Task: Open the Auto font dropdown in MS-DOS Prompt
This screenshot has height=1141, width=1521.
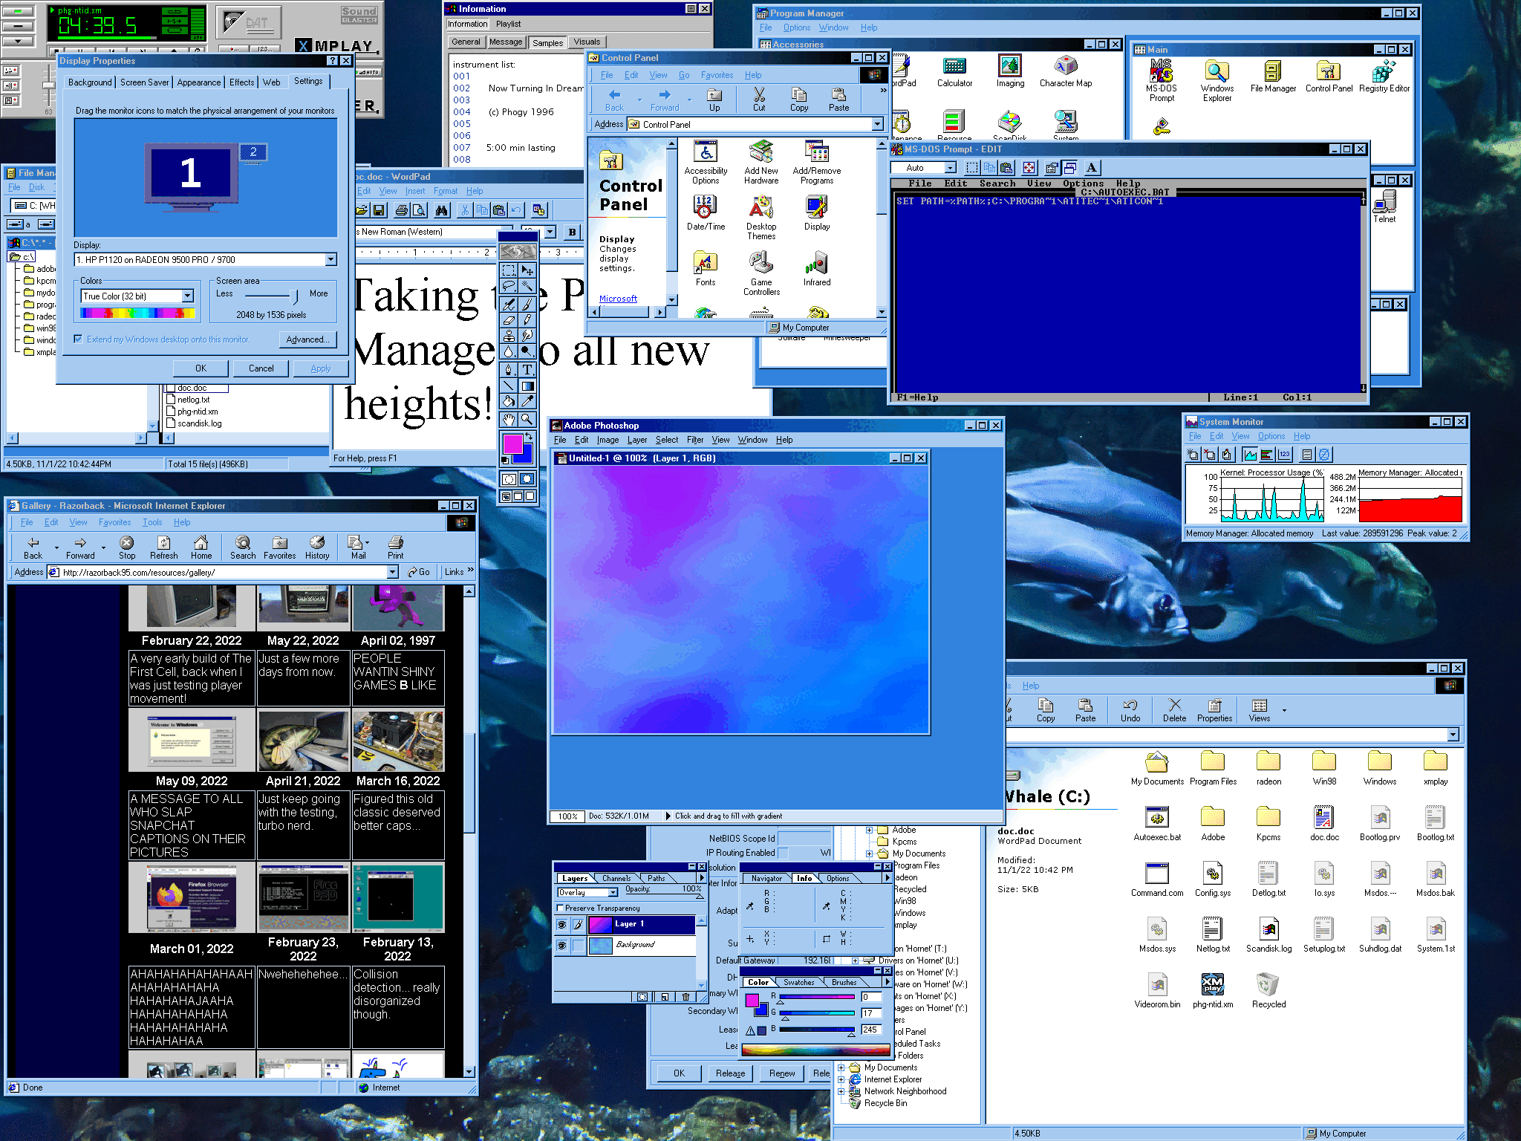Action: click(x=949, y=168)
